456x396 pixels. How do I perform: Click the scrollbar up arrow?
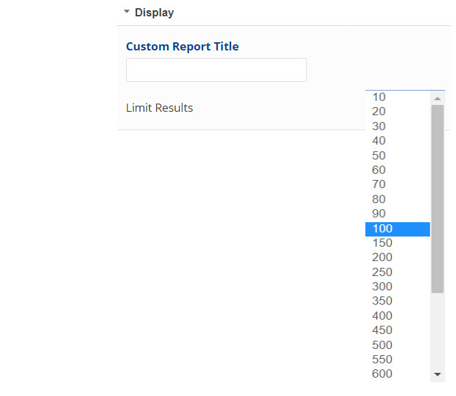pyautogui.click(x=438, y=98)
